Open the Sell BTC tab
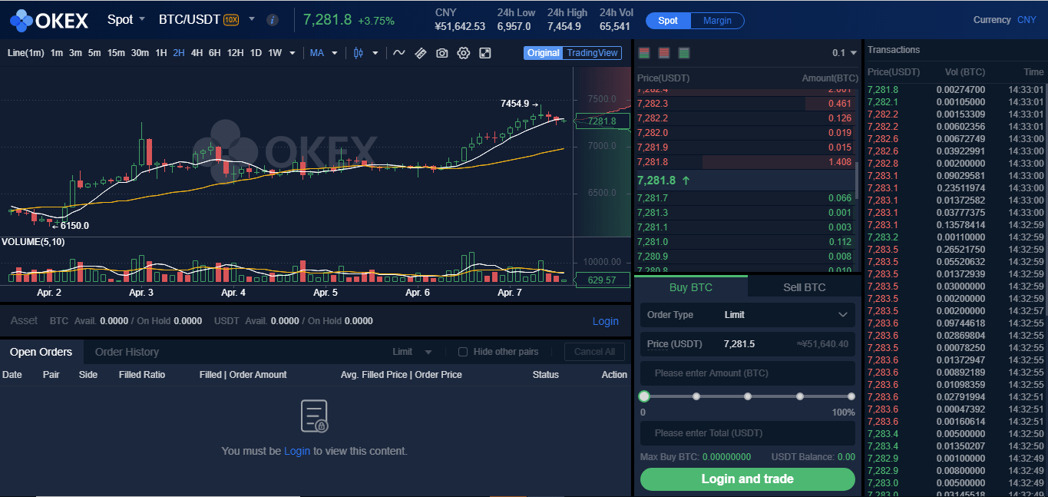This screenshot has width=1048, height=497. pyautogui.click(x=804, y=287)
